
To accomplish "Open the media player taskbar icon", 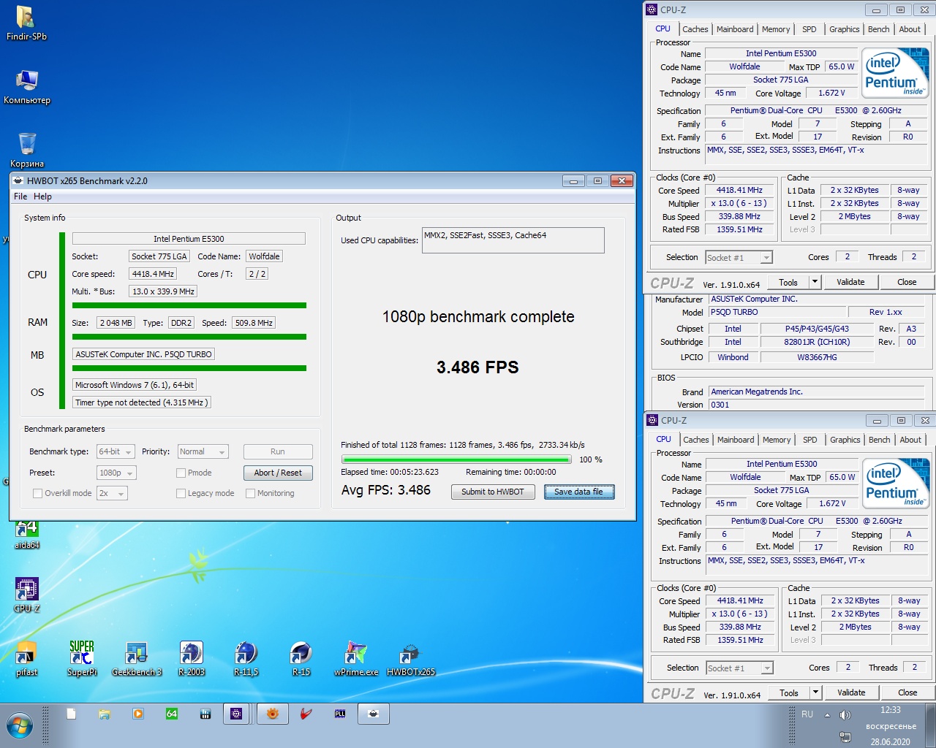I will (138, 714).
